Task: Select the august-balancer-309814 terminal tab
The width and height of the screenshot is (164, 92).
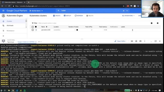Action: coord(26,42)
